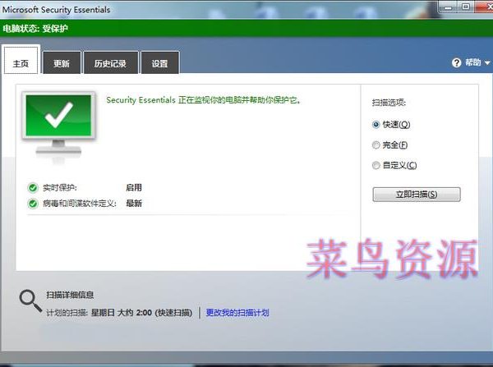Choose the 完全 (Full) scan option
The height and width of the screenshot is (367, 493).
376,145
